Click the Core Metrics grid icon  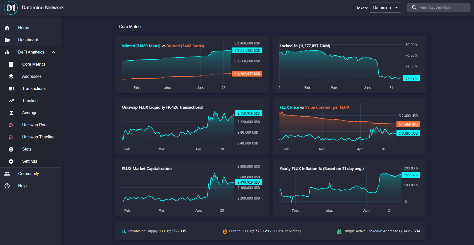tap(11, 64)
